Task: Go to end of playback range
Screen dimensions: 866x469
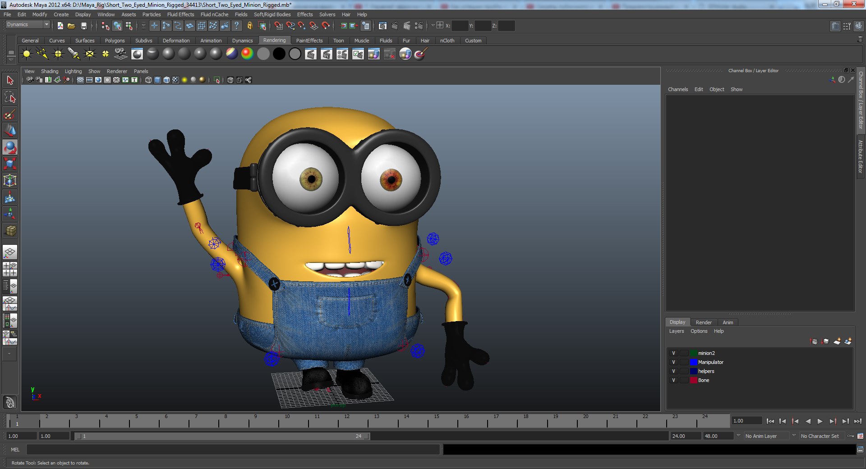Action: (x=857, y=421)
